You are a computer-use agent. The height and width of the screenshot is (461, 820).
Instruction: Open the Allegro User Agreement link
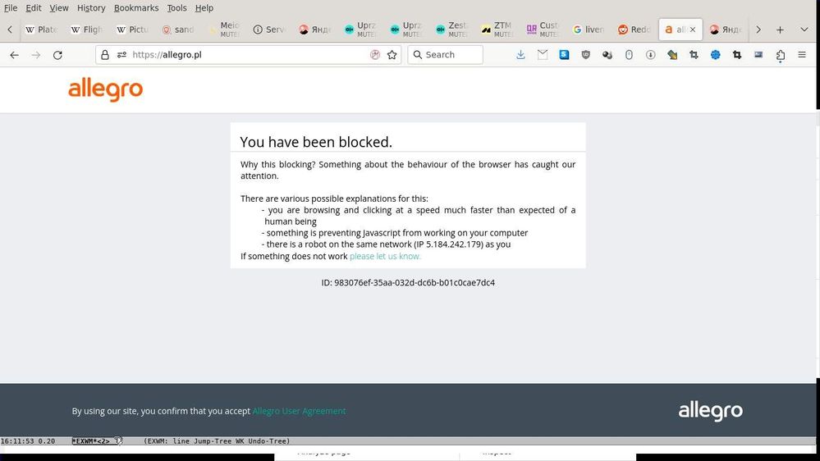(x=299, y=411)
